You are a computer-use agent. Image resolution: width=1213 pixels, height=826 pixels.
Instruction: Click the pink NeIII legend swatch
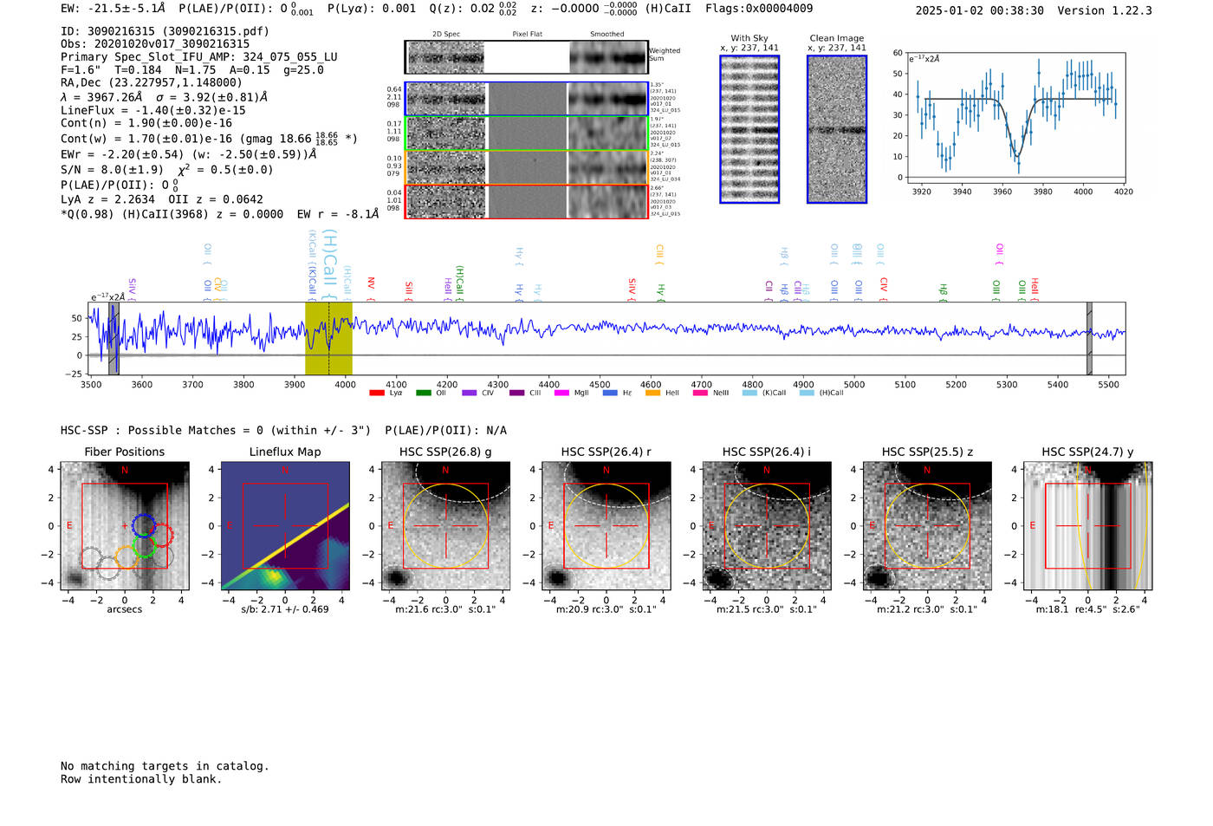pos(700,393)
